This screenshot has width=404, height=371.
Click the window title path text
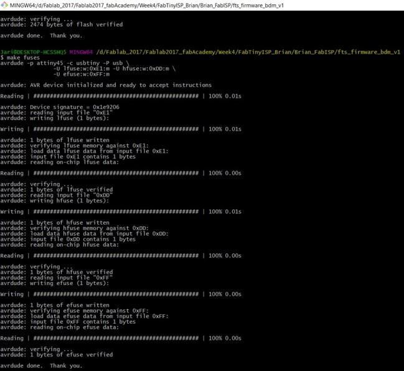147,6
